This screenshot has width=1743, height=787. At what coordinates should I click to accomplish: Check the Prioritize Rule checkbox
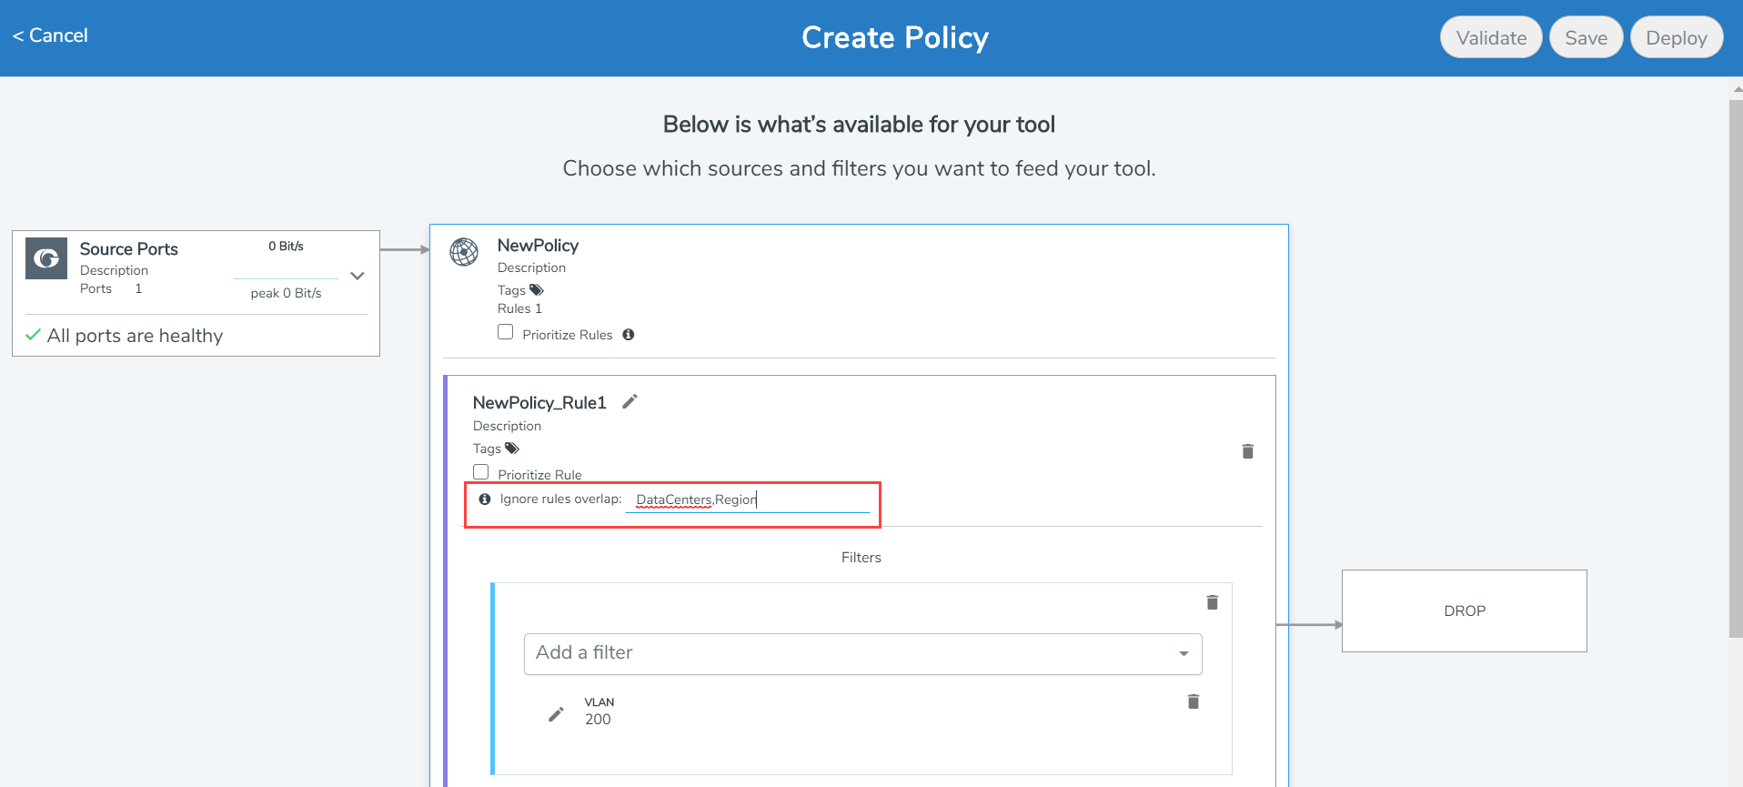point(481,472)
